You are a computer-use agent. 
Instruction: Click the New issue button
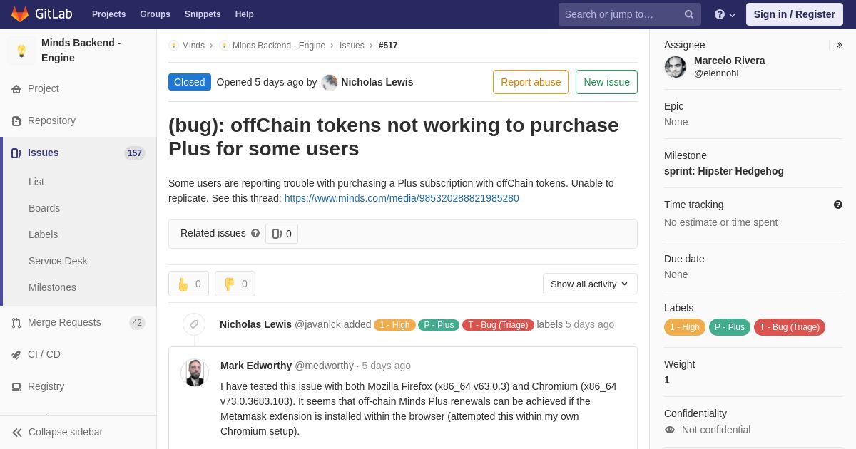606,82
